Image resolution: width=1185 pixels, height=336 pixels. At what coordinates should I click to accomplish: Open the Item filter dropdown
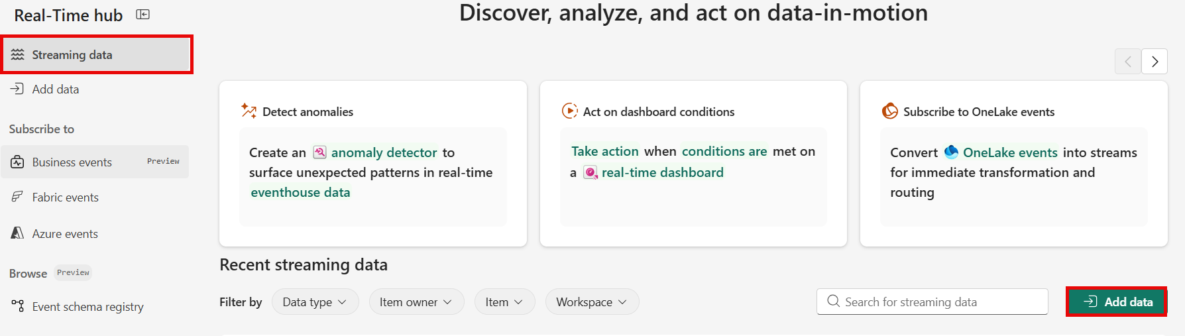click(x=504, y=302)
